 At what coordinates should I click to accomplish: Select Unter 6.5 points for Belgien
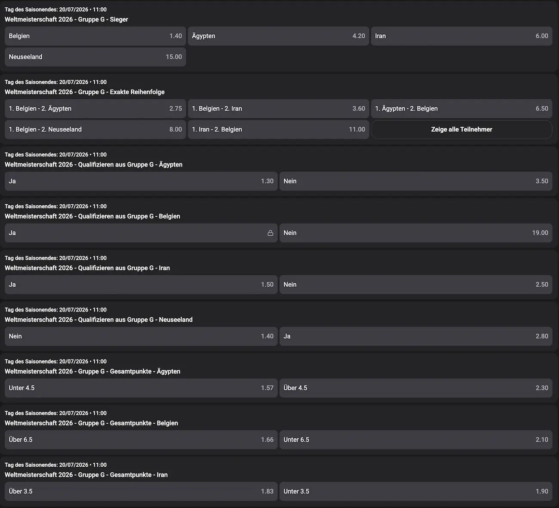click(x=416, y=440)
